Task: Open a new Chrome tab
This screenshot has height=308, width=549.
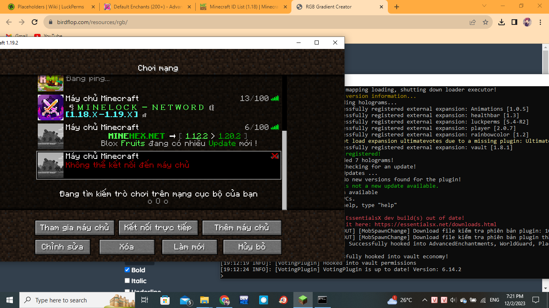Action: [397, 7]
